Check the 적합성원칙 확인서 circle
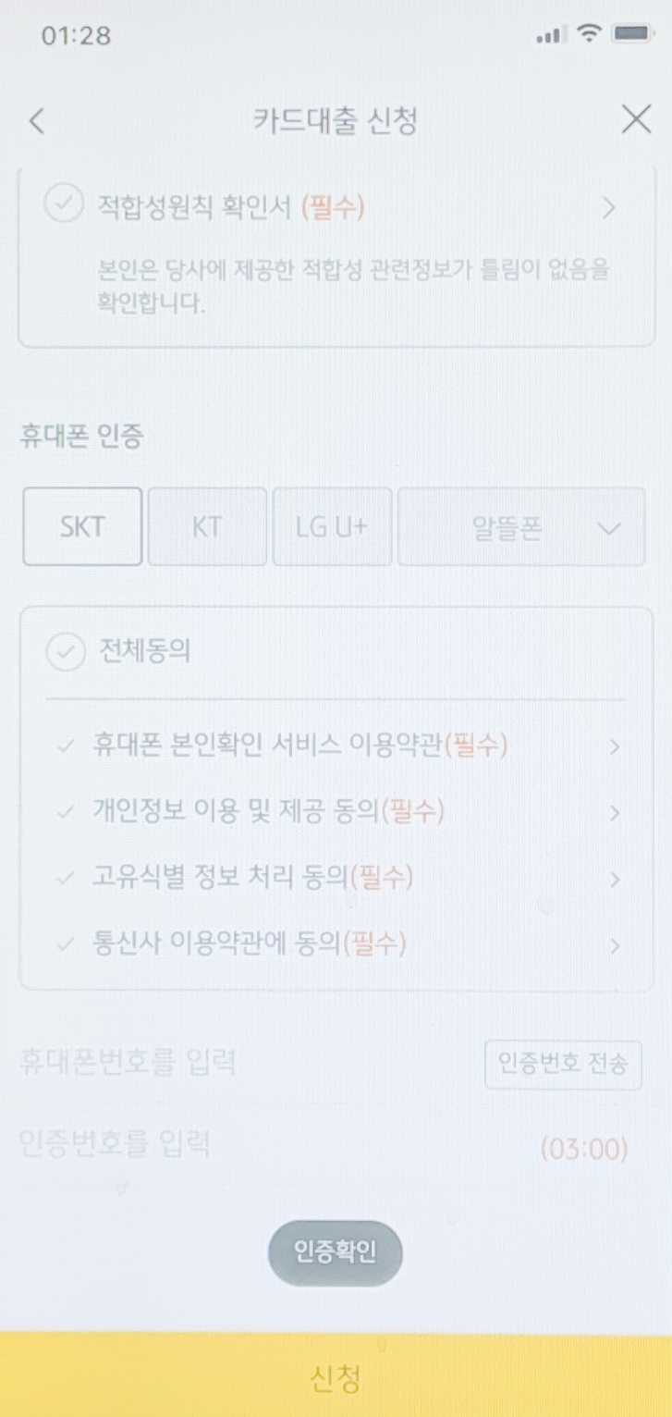The height and width of the screenshot is (1417, 672). tap(62, 205)
